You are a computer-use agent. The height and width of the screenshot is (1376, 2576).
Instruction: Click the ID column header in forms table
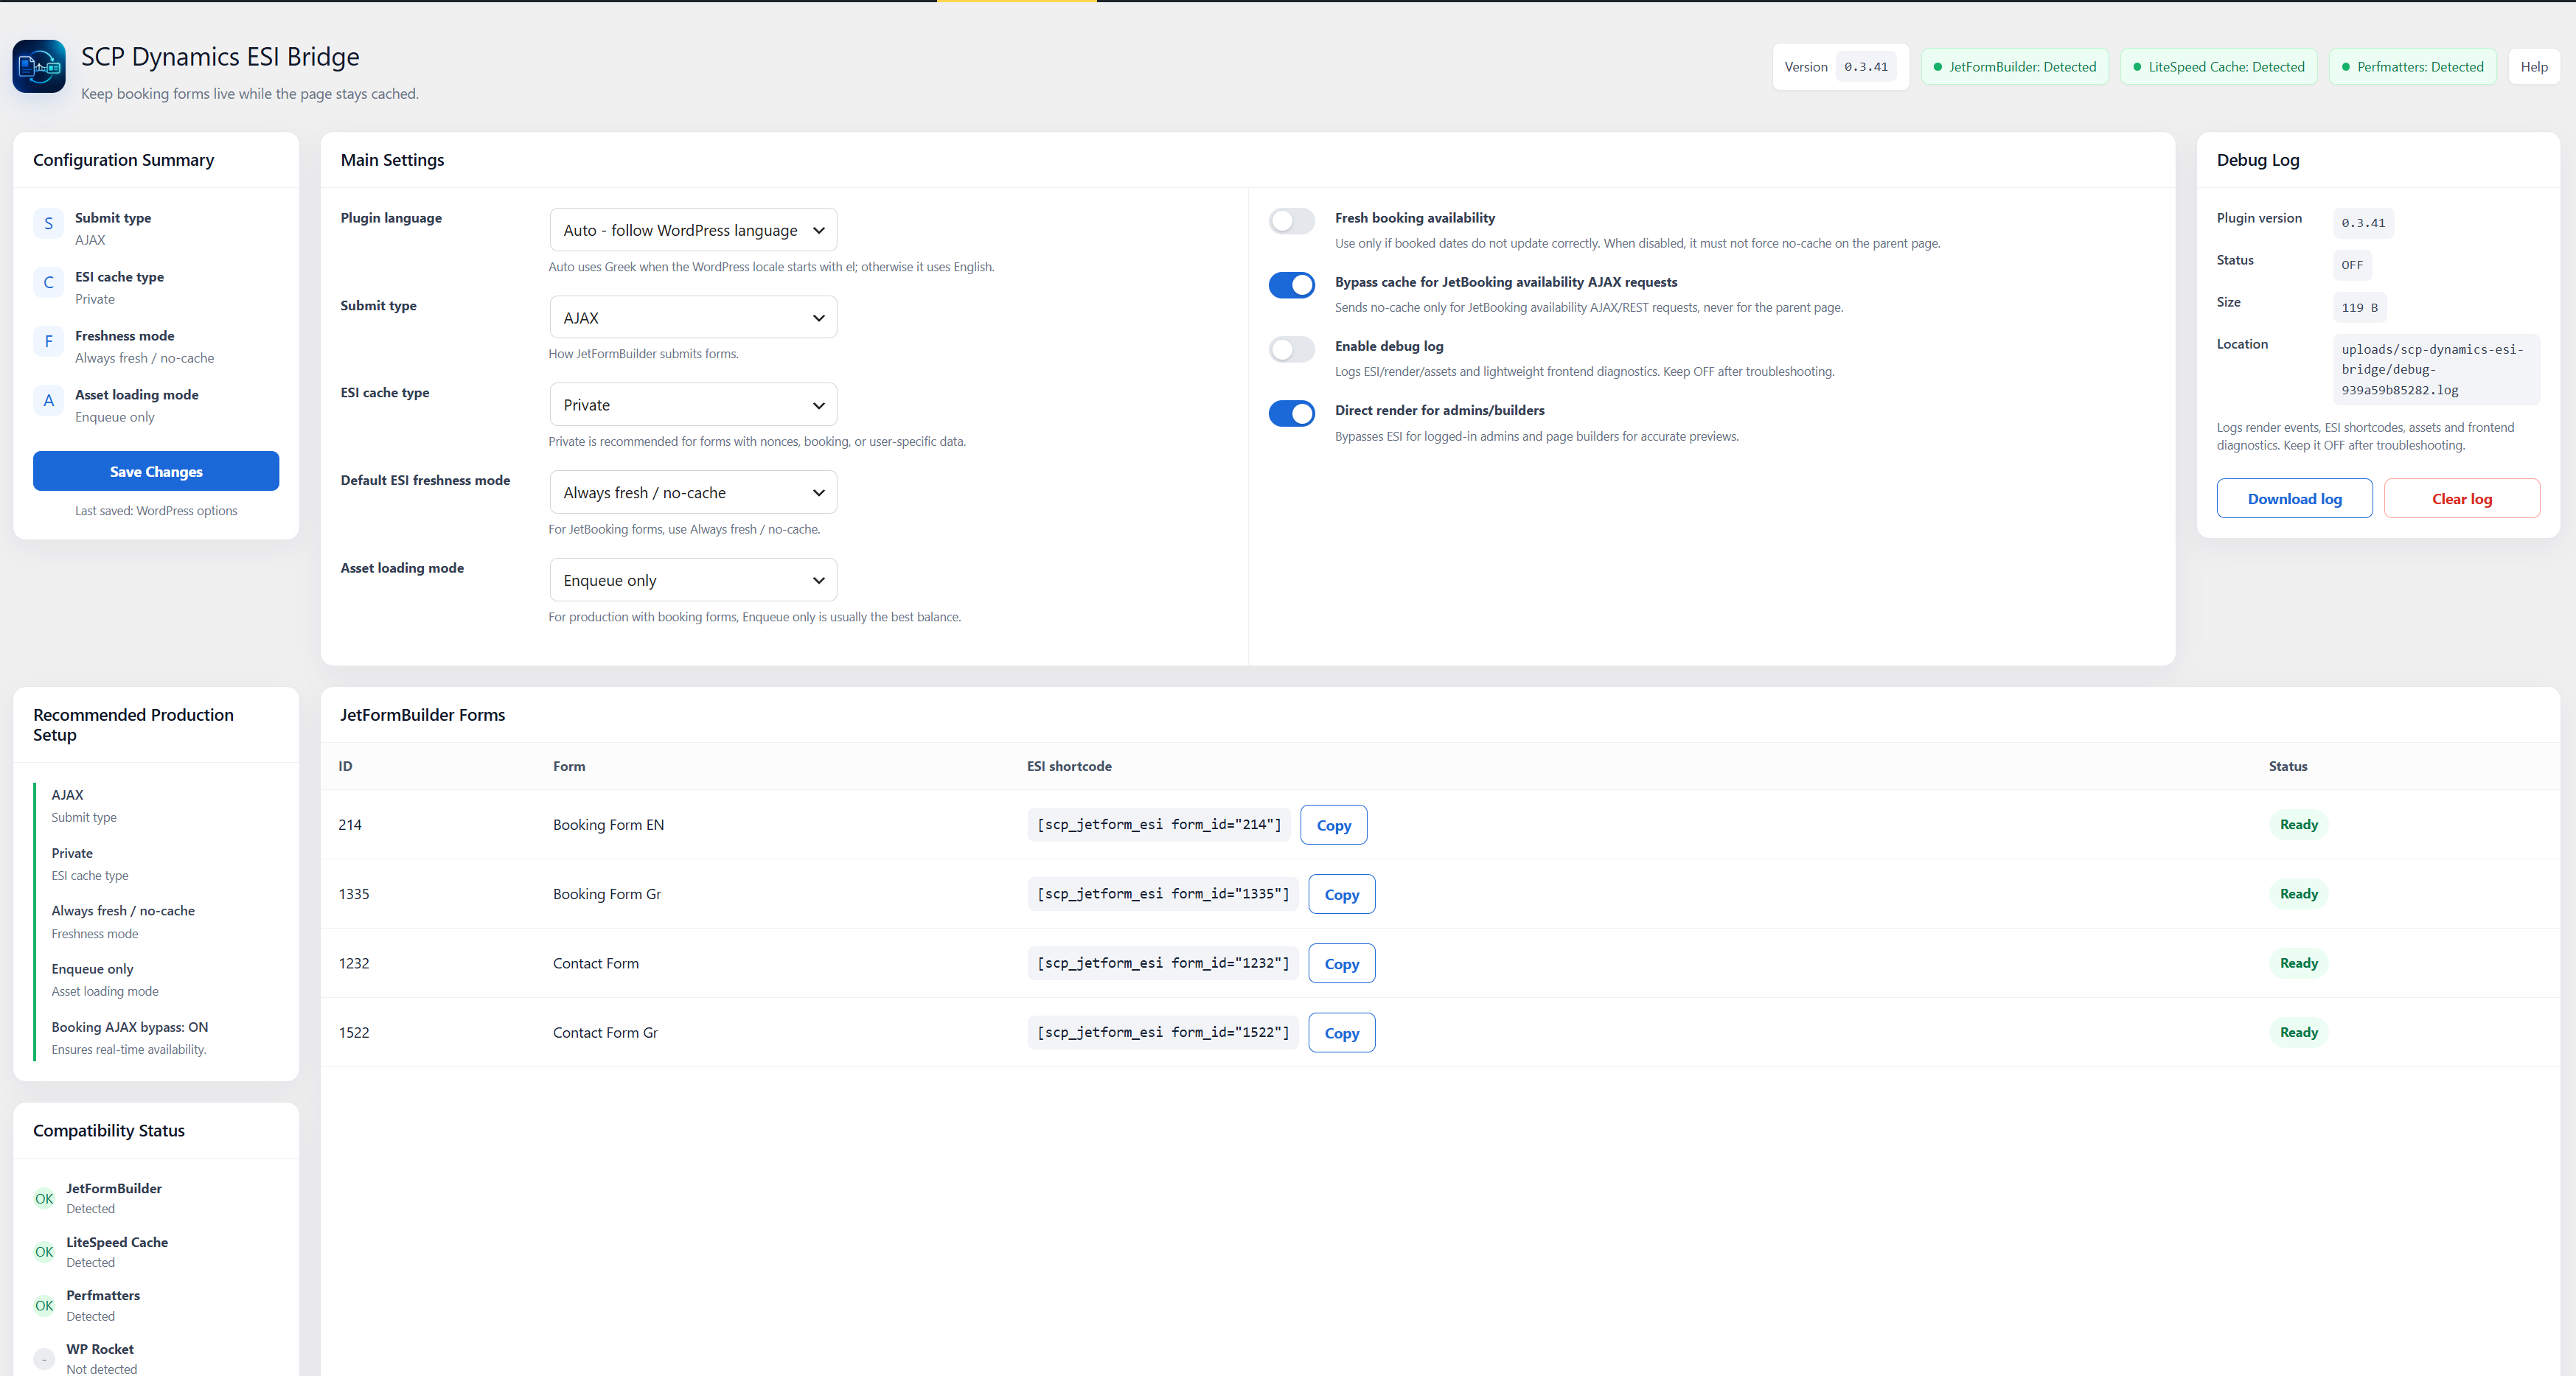(x=345, y=766)
